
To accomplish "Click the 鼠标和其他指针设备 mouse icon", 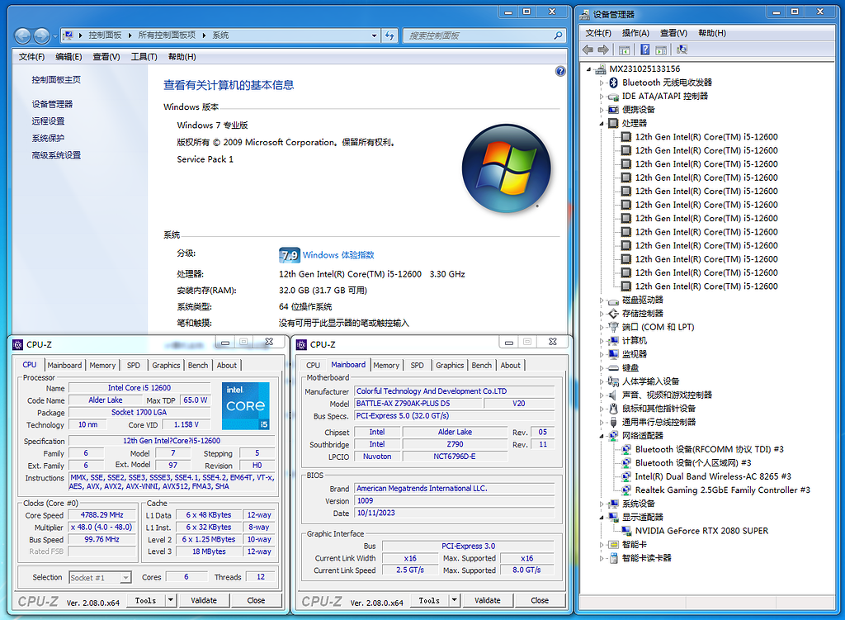I will (x=613, y=409).
